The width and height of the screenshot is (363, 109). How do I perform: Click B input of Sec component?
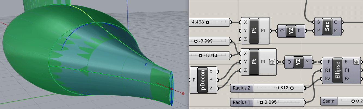[318, 22]
